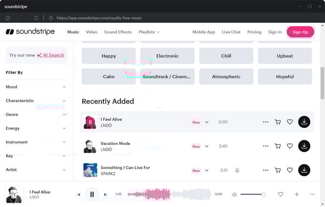Navigate back in browser
325x207 pixels.
pos(17,18)
